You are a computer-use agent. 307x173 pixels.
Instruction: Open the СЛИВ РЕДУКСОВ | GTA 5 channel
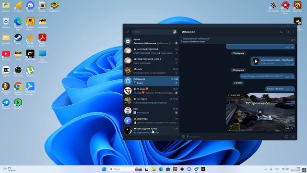point(151,61)
